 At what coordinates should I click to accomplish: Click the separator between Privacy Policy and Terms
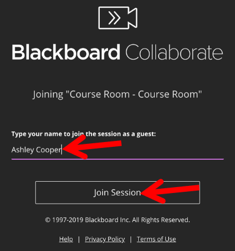[x=131, y=239]
